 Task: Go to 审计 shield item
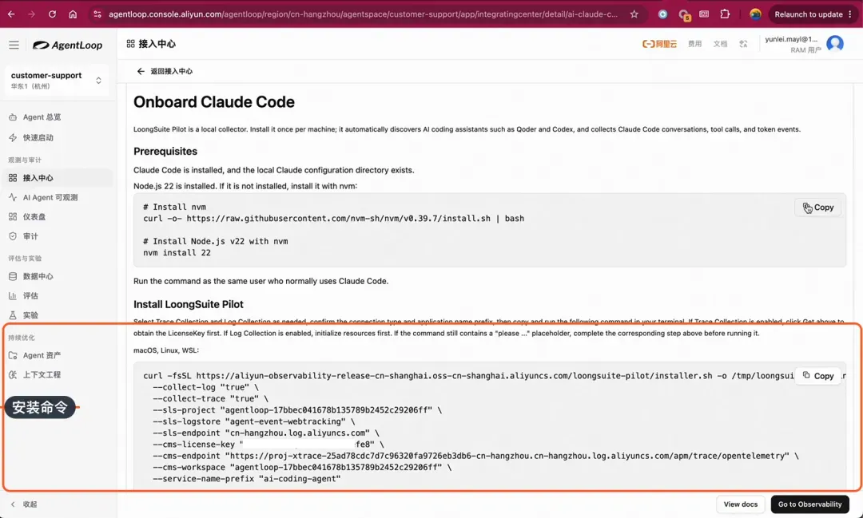(x=24, y=236)
